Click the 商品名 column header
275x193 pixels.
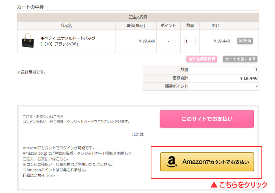(x=66, y=26)
